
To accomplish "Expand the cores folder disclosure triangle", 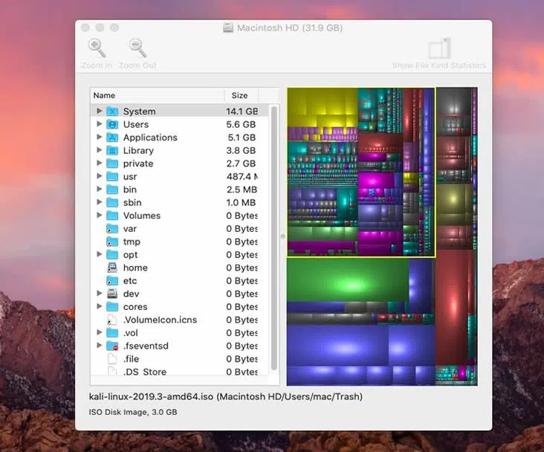I will coord(100,306).
